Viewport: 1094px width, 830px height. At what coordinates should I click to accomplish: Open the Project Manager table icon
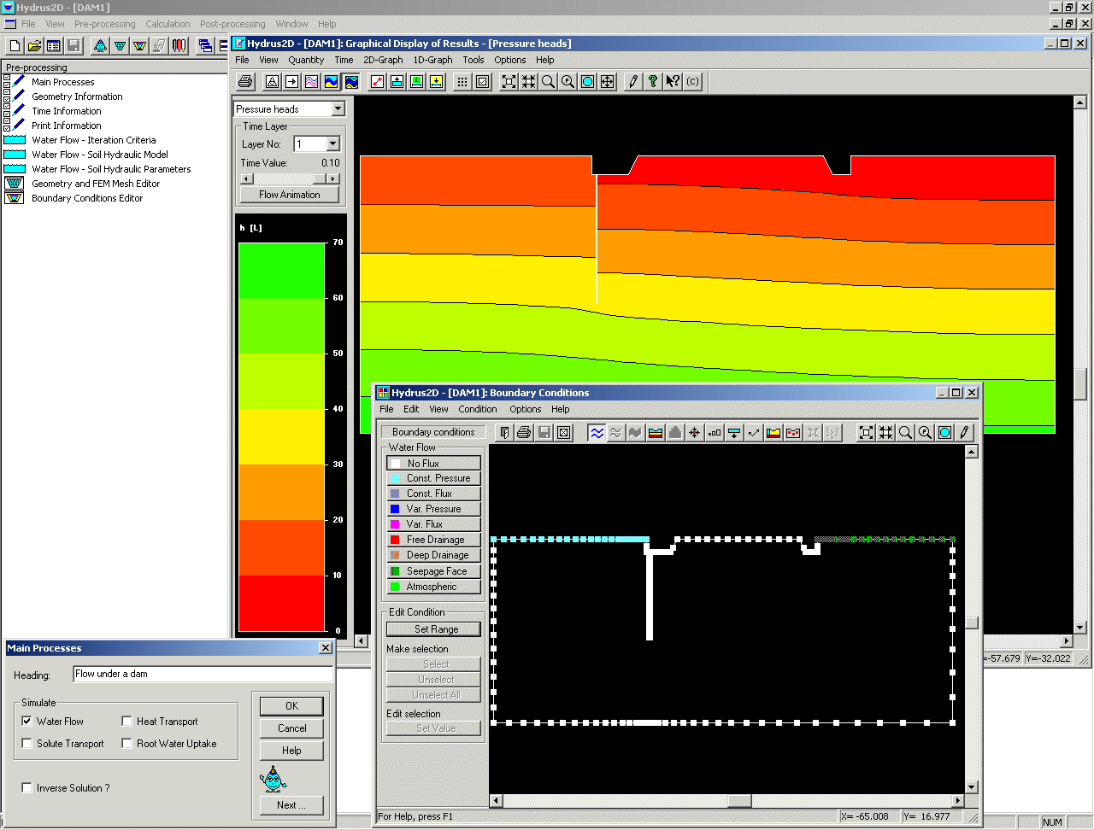coord(54,46)
